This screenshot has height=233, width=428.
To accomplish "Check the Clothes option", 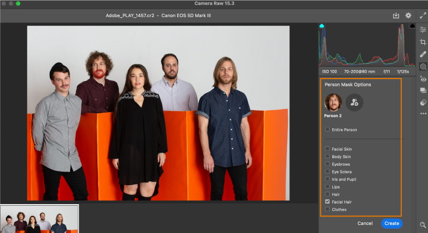I will point(327,209).
